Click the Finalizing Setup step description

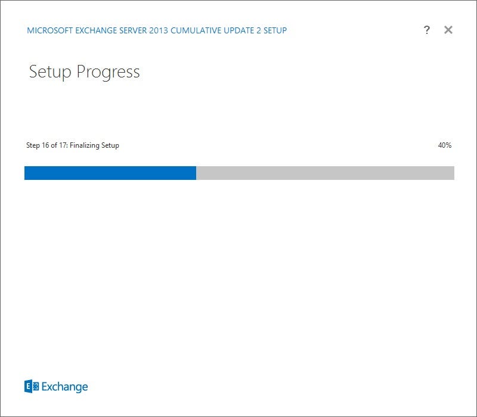click(95, 145)
